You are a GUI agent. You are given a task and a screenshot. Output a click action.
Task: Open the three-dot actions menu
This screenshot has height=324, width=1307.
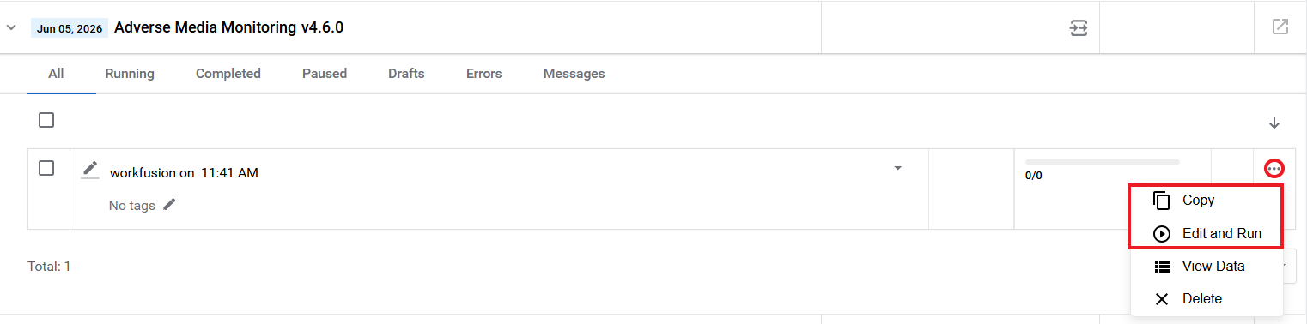click(1274, 169)
